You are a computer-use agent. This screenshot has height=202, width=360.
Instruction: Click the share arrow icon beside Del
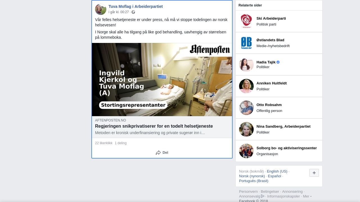158,153
